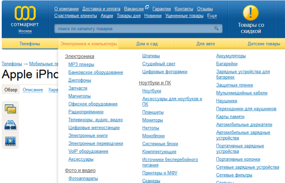Open the О компании link
This screenshot has height=183, width=285.
click(66, 9)
